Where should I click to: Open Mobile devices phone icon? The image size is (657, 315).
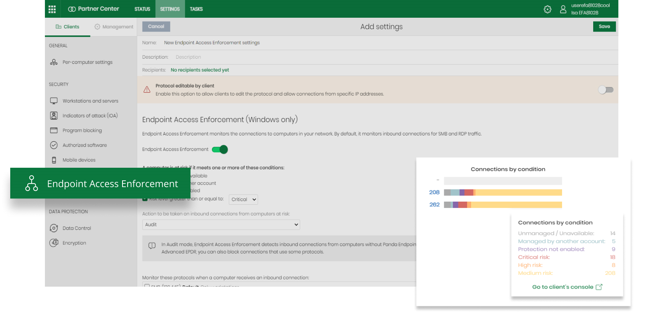(x=54, y=160)
